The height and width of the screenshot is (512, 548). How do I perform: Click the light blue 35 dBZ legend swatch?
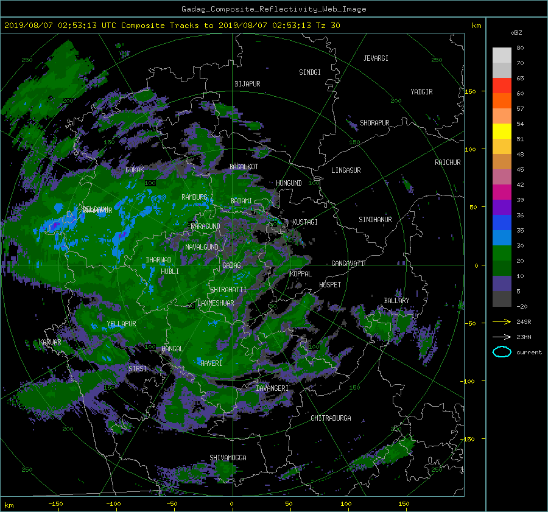point(502,237)
